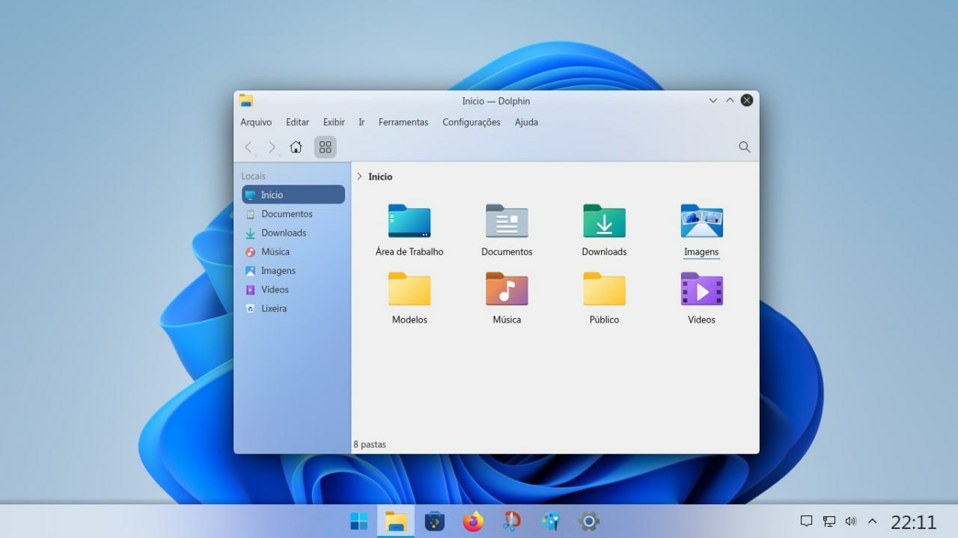Select Música in the Locais sidebar
958x538 pixels.
(293, 251)
